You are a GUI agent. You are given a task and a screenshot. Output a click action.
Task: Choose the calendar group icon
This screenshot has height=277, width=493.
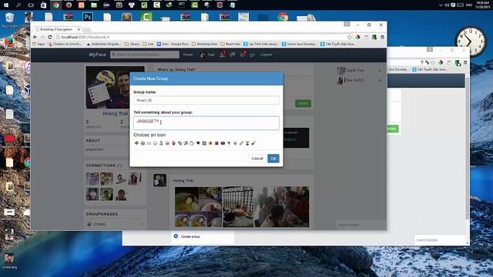pos(204,143)
